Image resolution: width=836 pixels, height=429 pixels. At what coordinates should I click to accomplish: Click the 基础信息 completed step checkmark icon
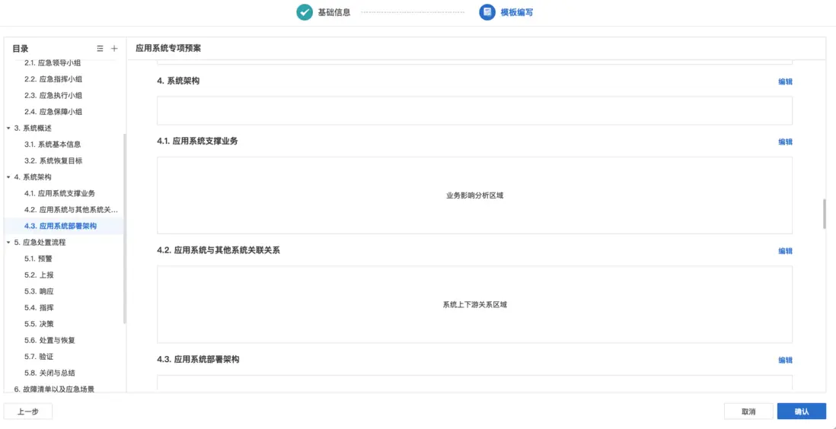point(305,12)
